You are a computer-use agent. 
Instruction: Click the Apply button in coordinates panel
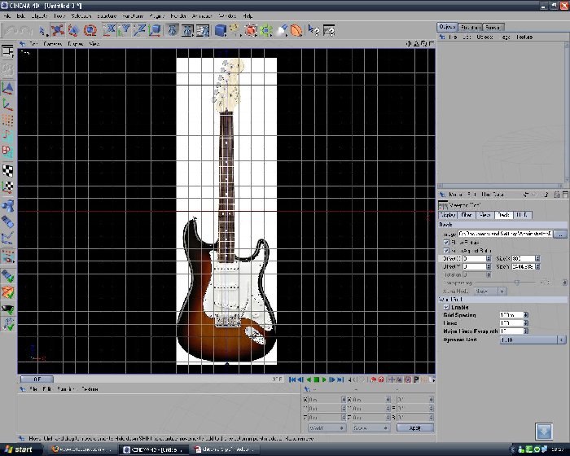click(415, 428)
